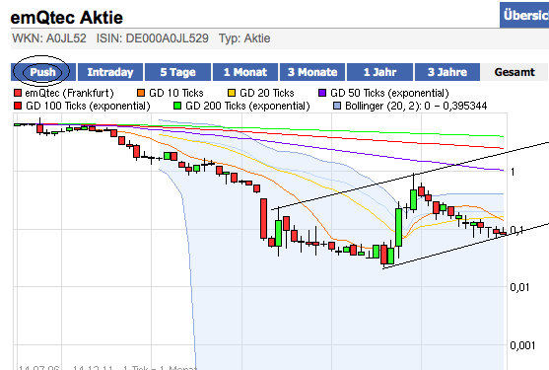
Task: Click the GD 20 Ticks legend label
Action: pos(267,93)
